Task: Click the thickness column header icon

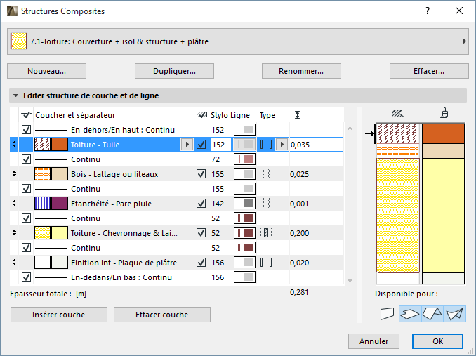Action: (297, 115)
